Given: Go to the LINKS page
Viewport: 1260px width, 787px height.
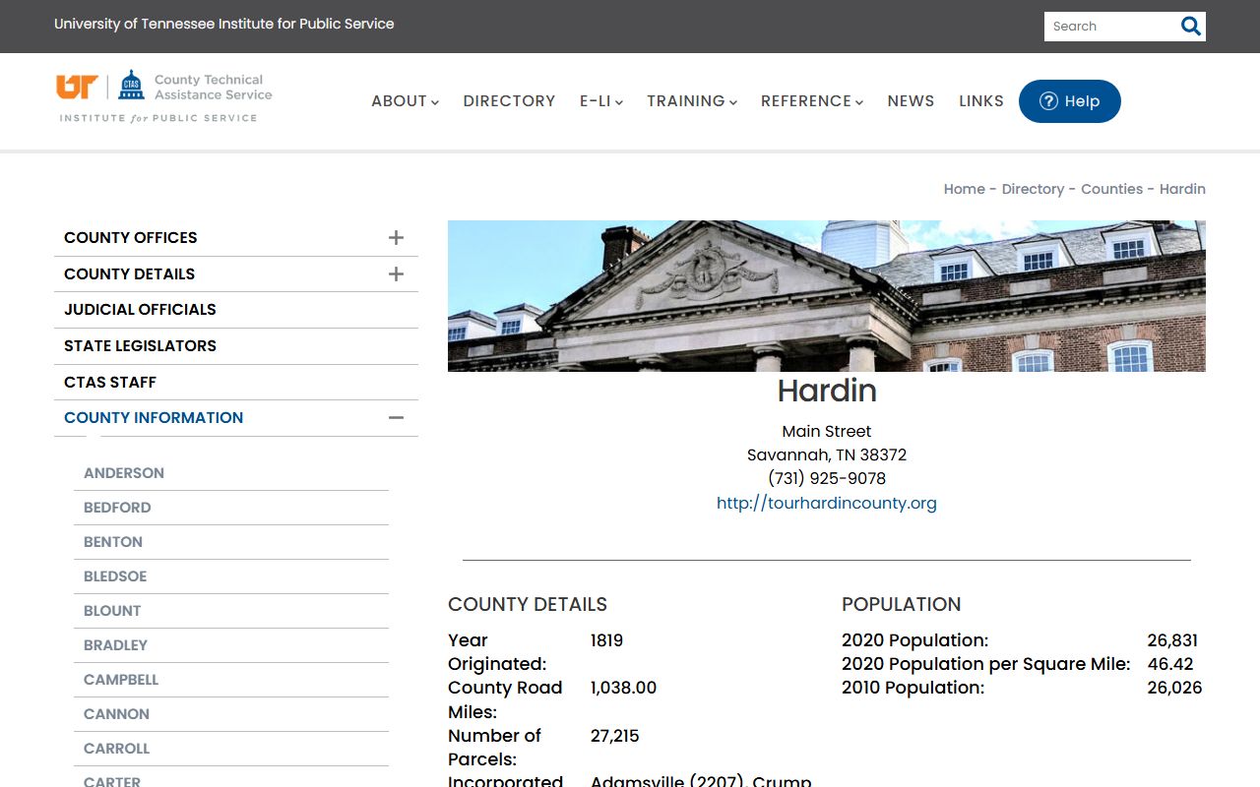Looking at the screenshot, I should (981, 101).
